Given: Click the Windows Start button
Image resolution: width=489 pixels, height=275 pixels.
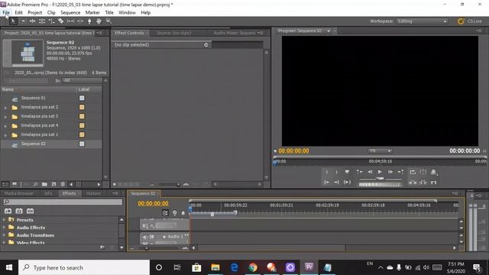Looking at the screenshot, I should pos(9,267).
